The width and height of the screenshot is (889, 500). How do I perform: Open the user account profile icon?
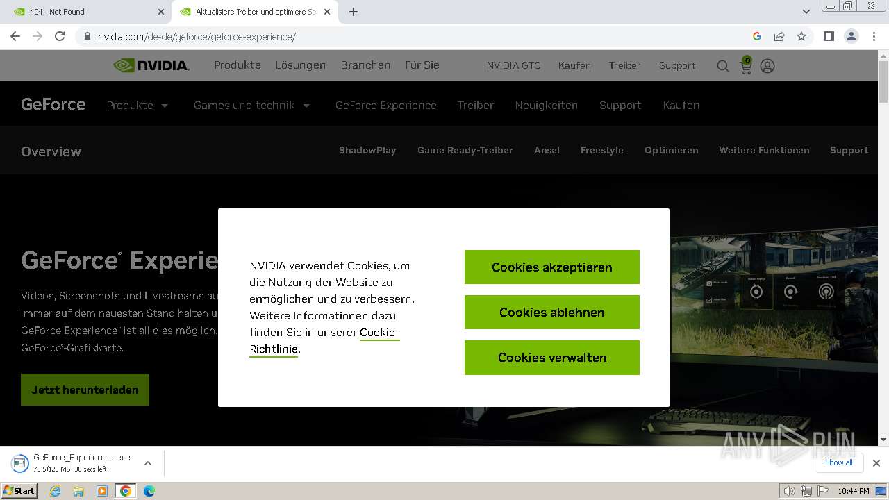coord(767,66)
